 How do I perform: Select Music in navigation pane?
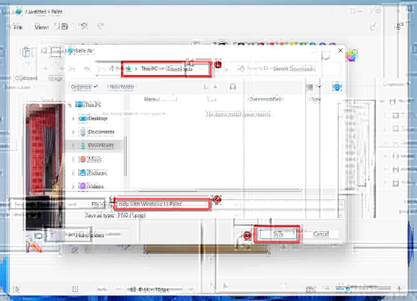pos(95,159)
